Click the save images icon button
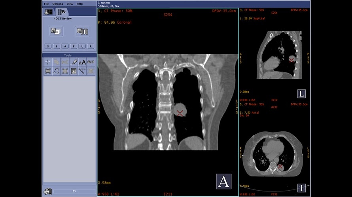The height and width of the screenshot is (197, 352). (56, 31)
